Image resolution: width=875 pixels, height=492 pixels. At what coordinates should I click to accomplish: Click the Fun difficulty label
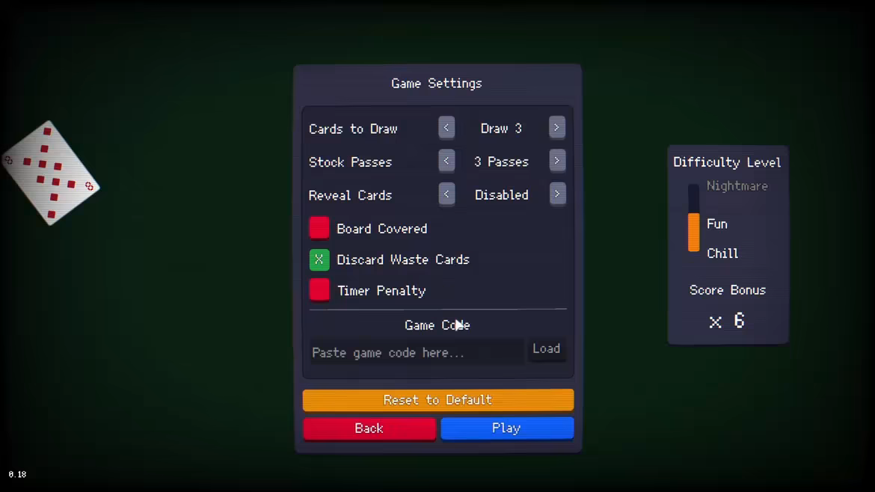(x=717, y=224)
